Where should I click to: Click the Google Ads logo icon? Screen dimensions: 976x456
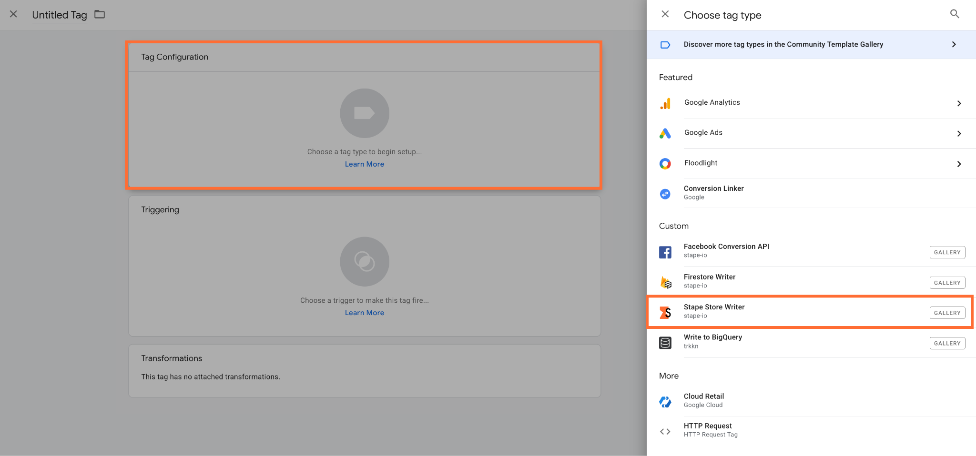coord(665,133)
